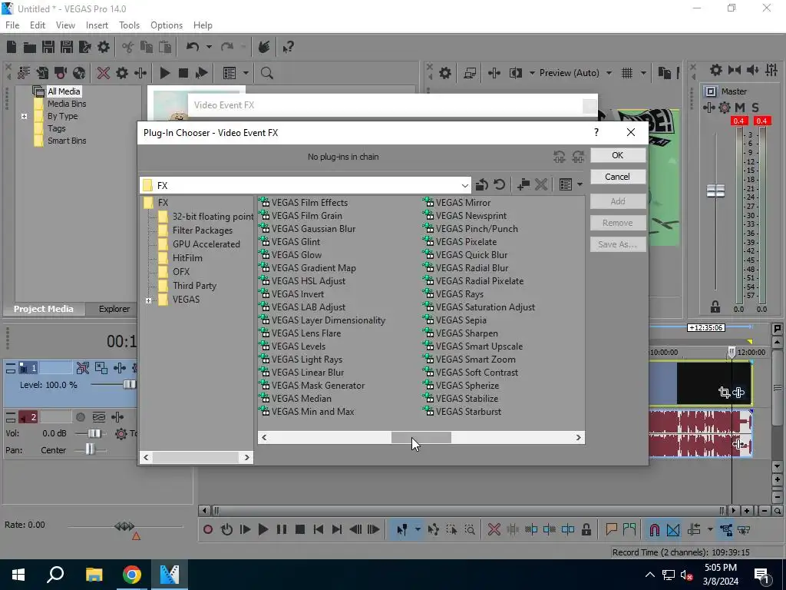This screenshot has width=786, height=590.
Task: Open Master bus FX icon
Action: click(708, 108)
